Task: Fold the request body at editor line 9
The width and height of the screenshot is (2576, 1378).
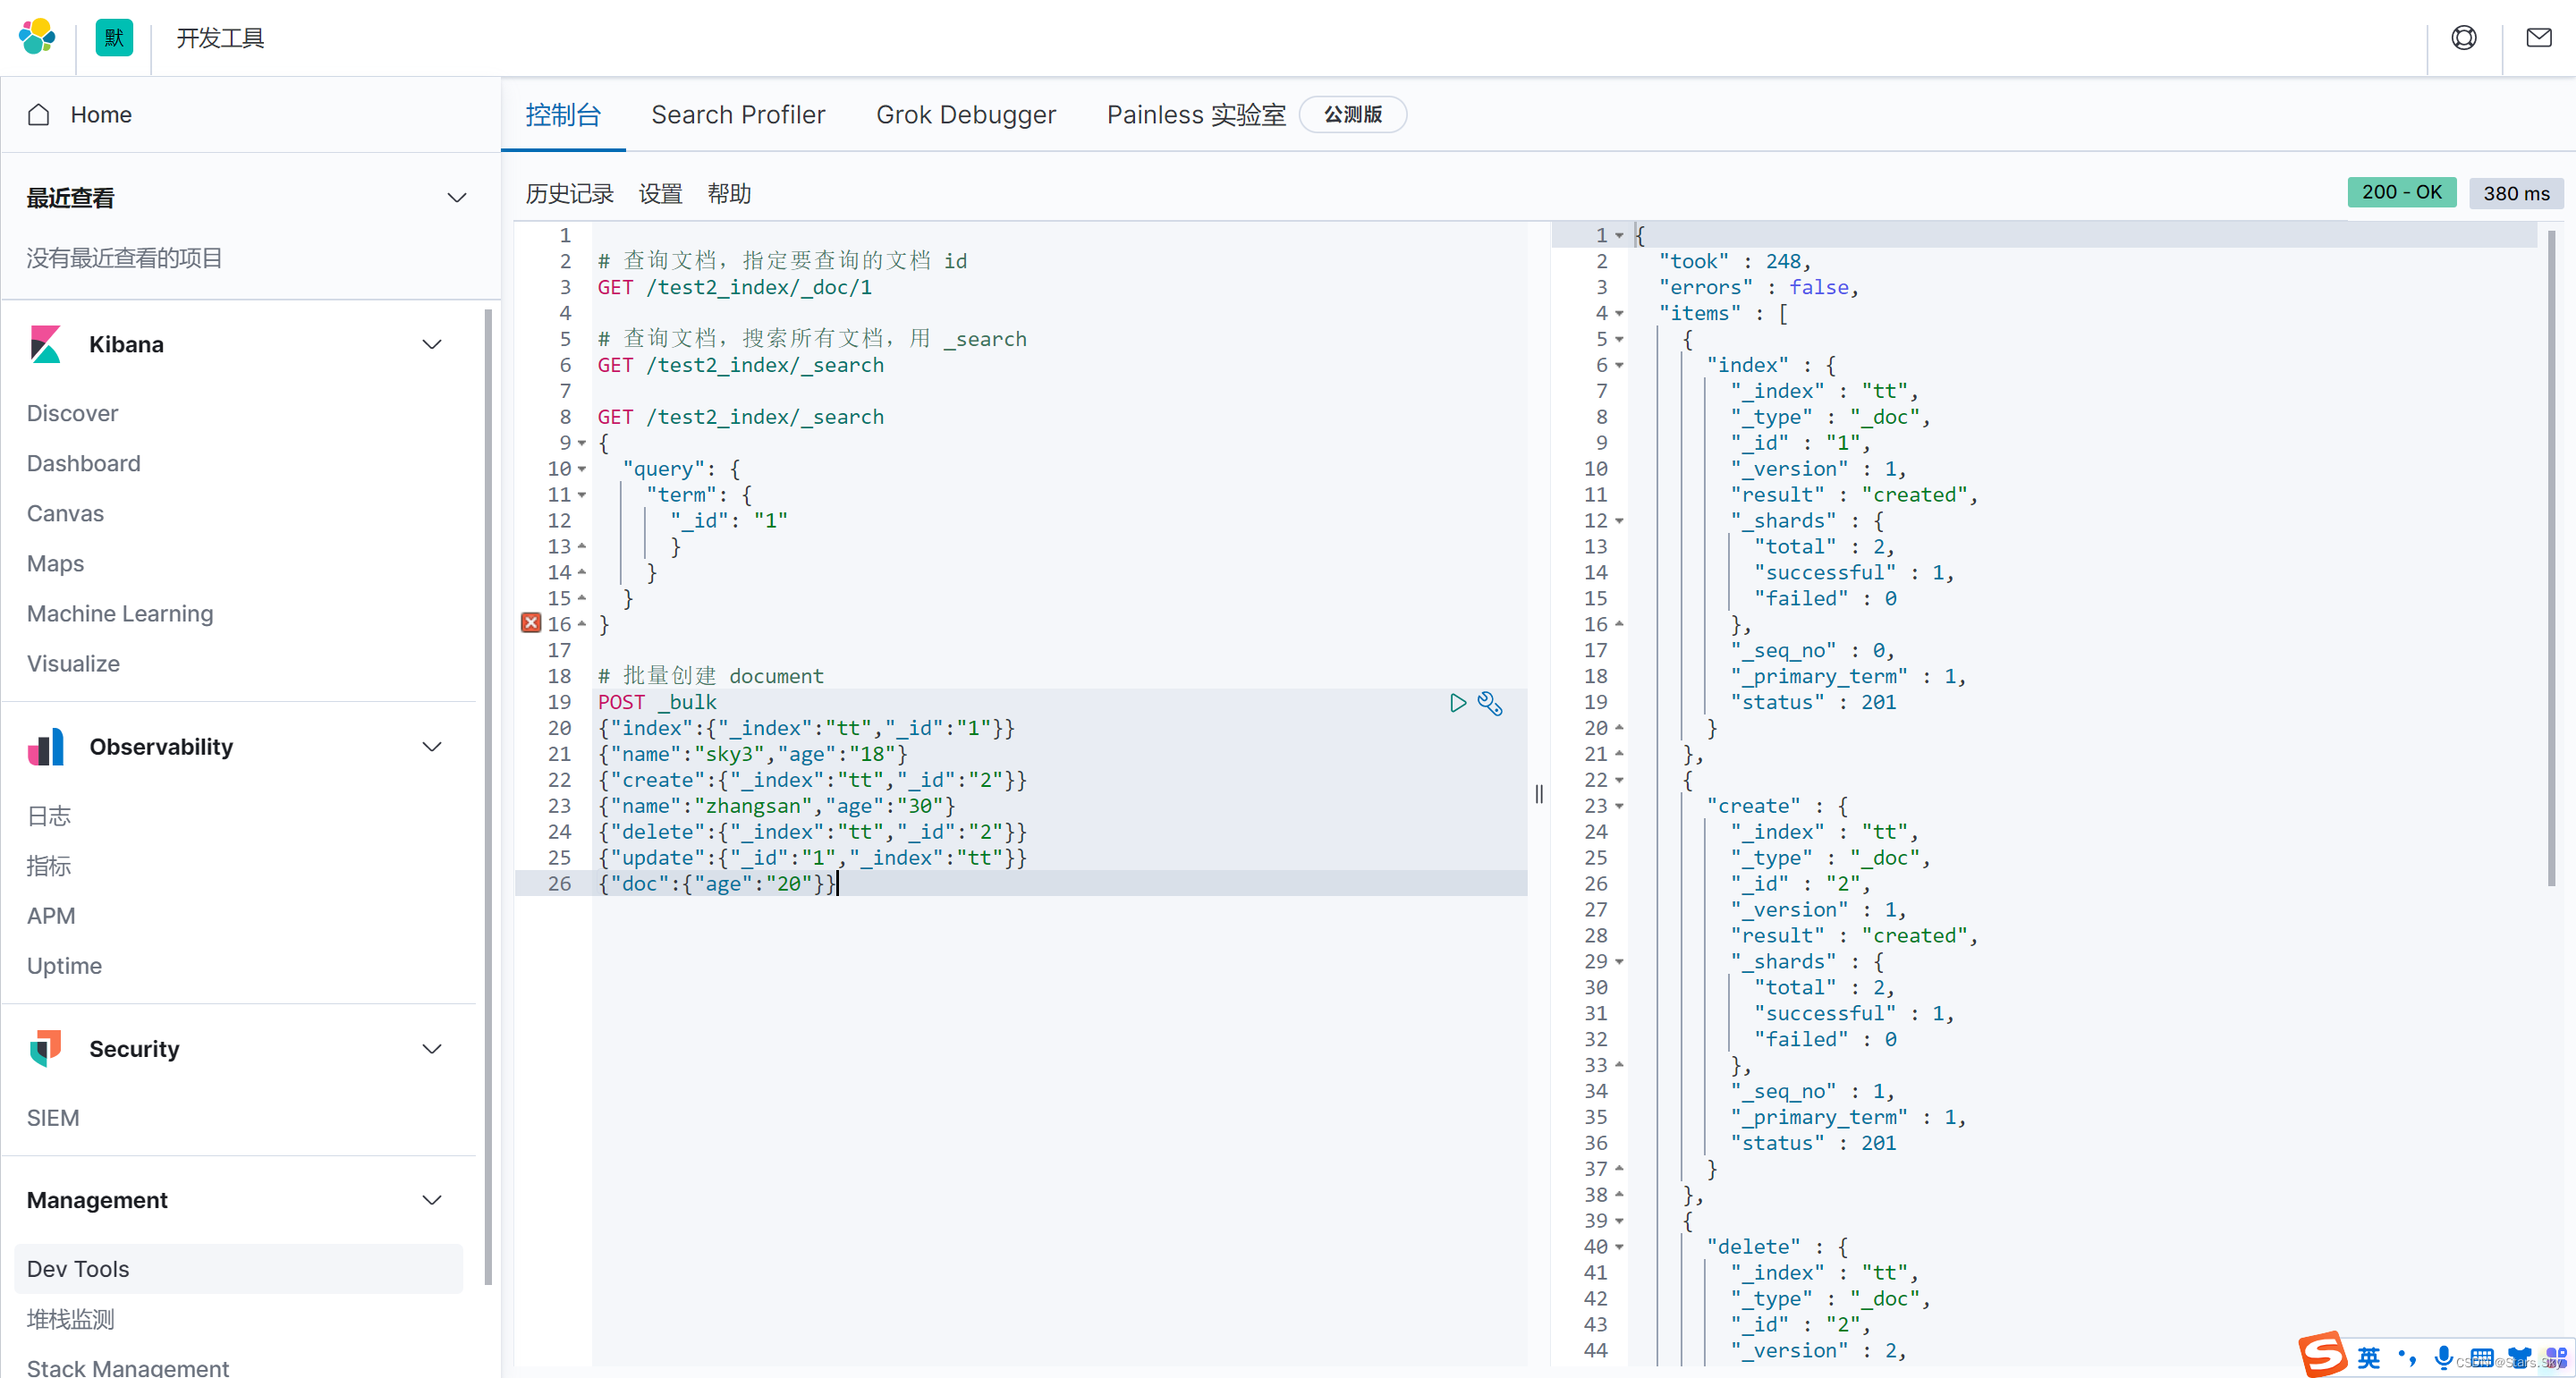Action: [x=582, y=443]
